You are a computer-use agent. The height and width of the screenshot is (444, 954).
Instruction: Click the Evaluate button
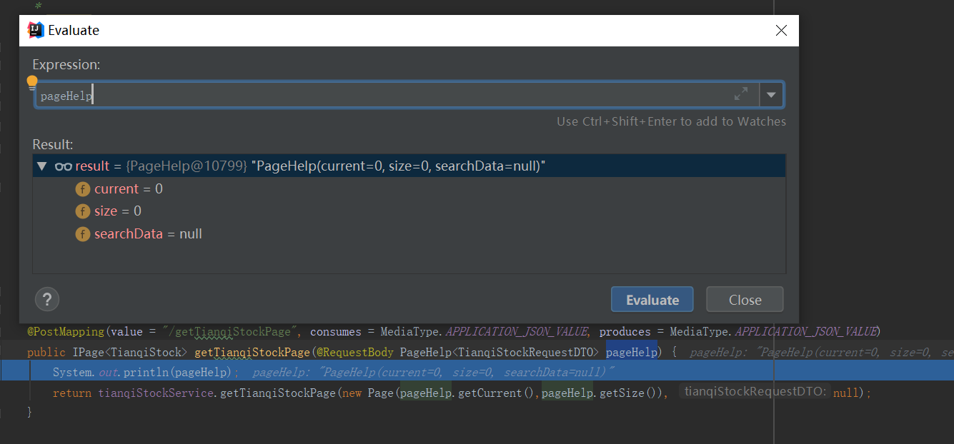pyautogui.click(x=652, y=300)
